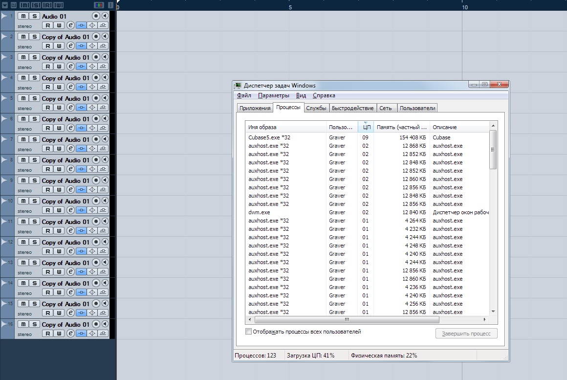Record-enable track 5 with the circle button
The width and height of the screenshot is (567, 380).
point(96,98)
